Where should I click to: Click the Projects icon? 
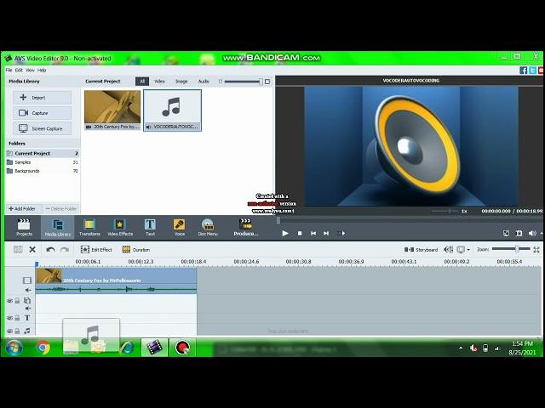tap(24, 227)
